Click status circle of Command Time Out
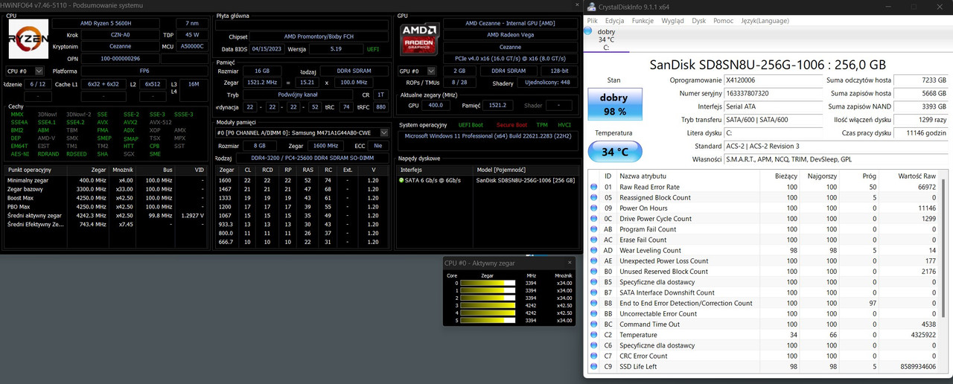Screen dimensions: 953x384 594,324
